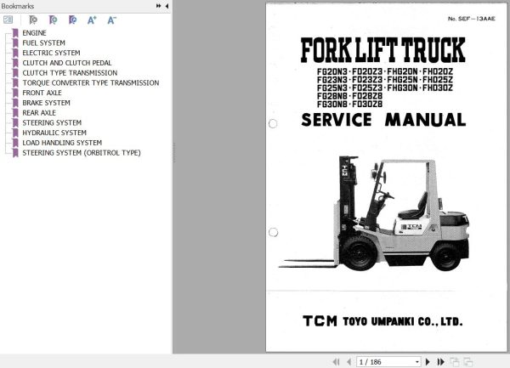Click the bookmark flag icon beside BRAKE SYSTEM
510x368 pixels.
click(15, 103)
